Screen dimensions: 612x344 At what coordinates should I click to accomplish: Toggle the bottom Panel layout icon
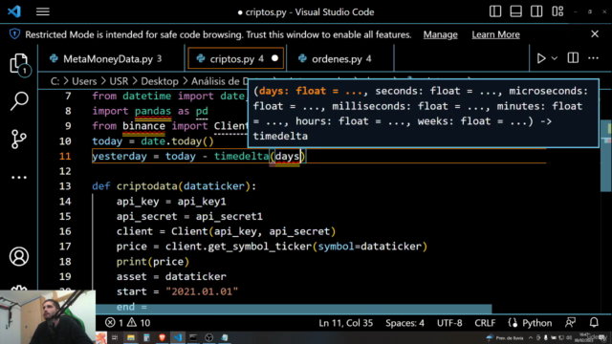(516, 11)
